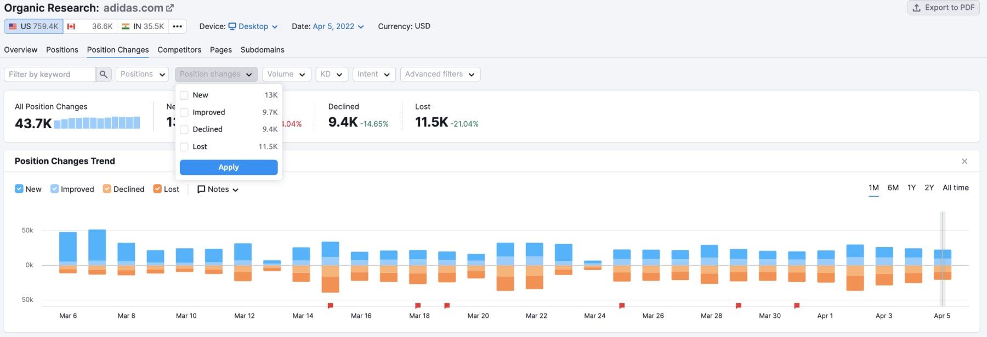
Task: Close the Position Changes Trend panel
Action: tap(965, 161)
